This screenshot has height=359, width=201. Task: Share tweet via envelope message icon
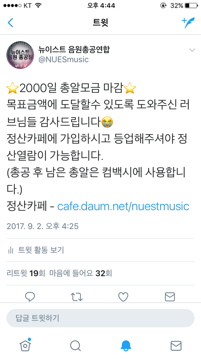coord(170,297)
